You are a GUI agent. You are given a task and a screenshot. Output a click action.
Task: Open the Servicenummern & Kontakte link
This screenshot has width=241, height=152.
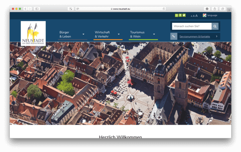point(194,36)
